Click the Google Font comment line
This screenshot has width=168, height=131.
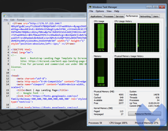(x=30, y=93)
